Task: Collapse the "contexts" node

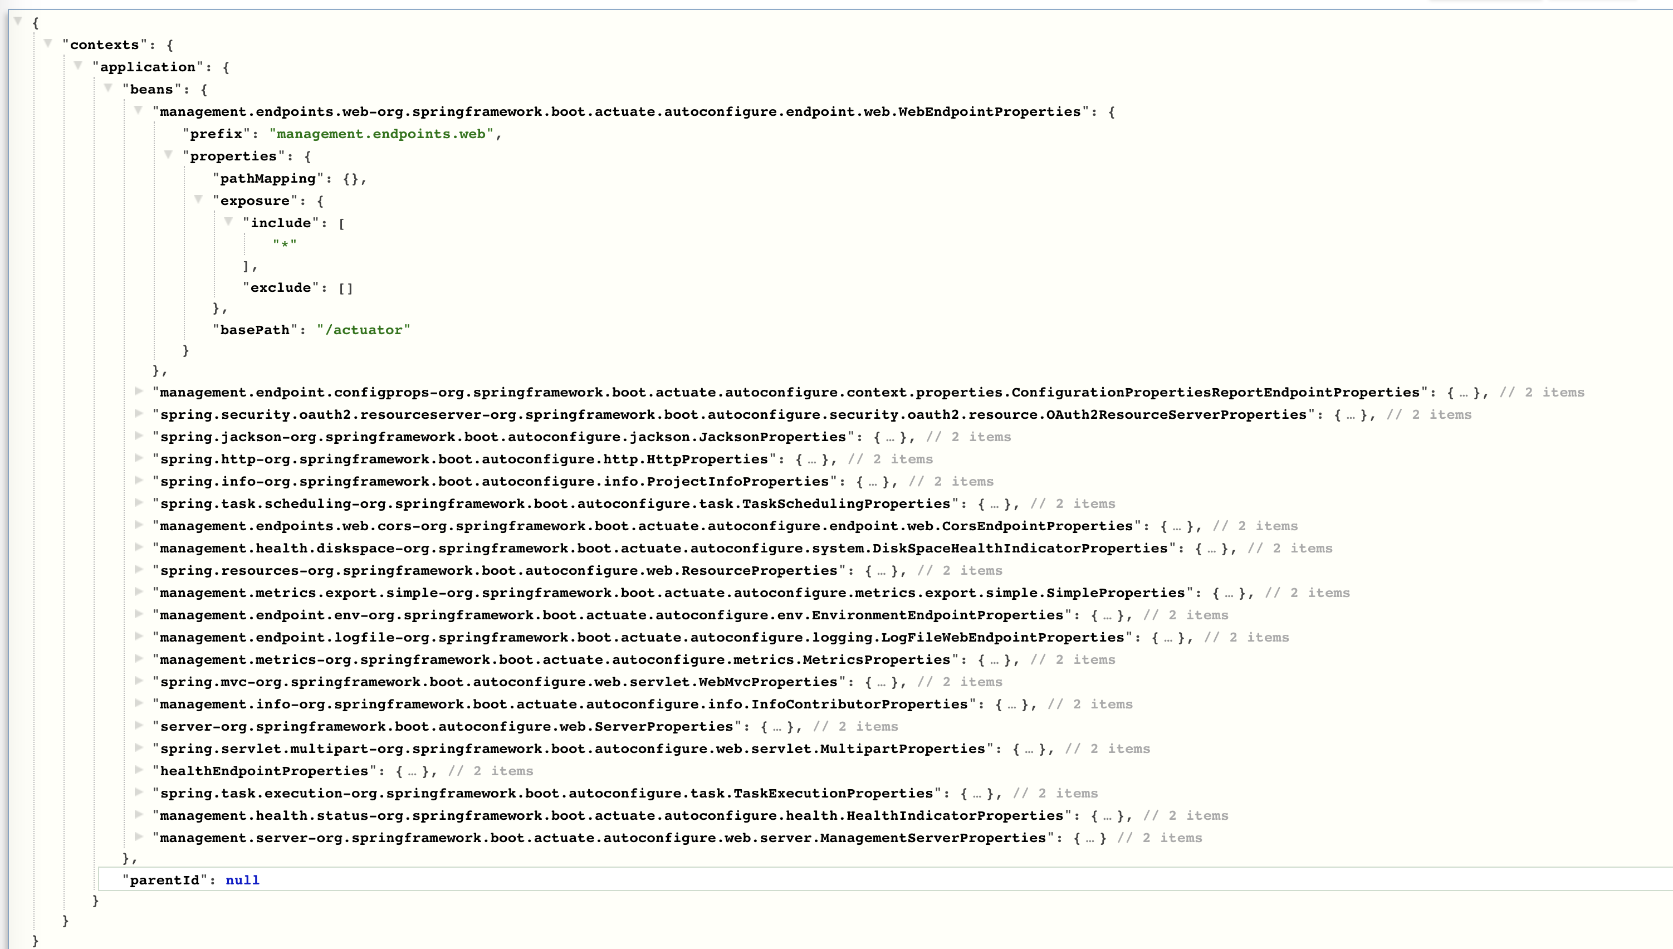Action: click(48, 43)
